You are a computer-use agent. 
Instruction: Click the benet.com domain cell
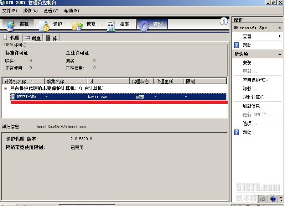97,97
